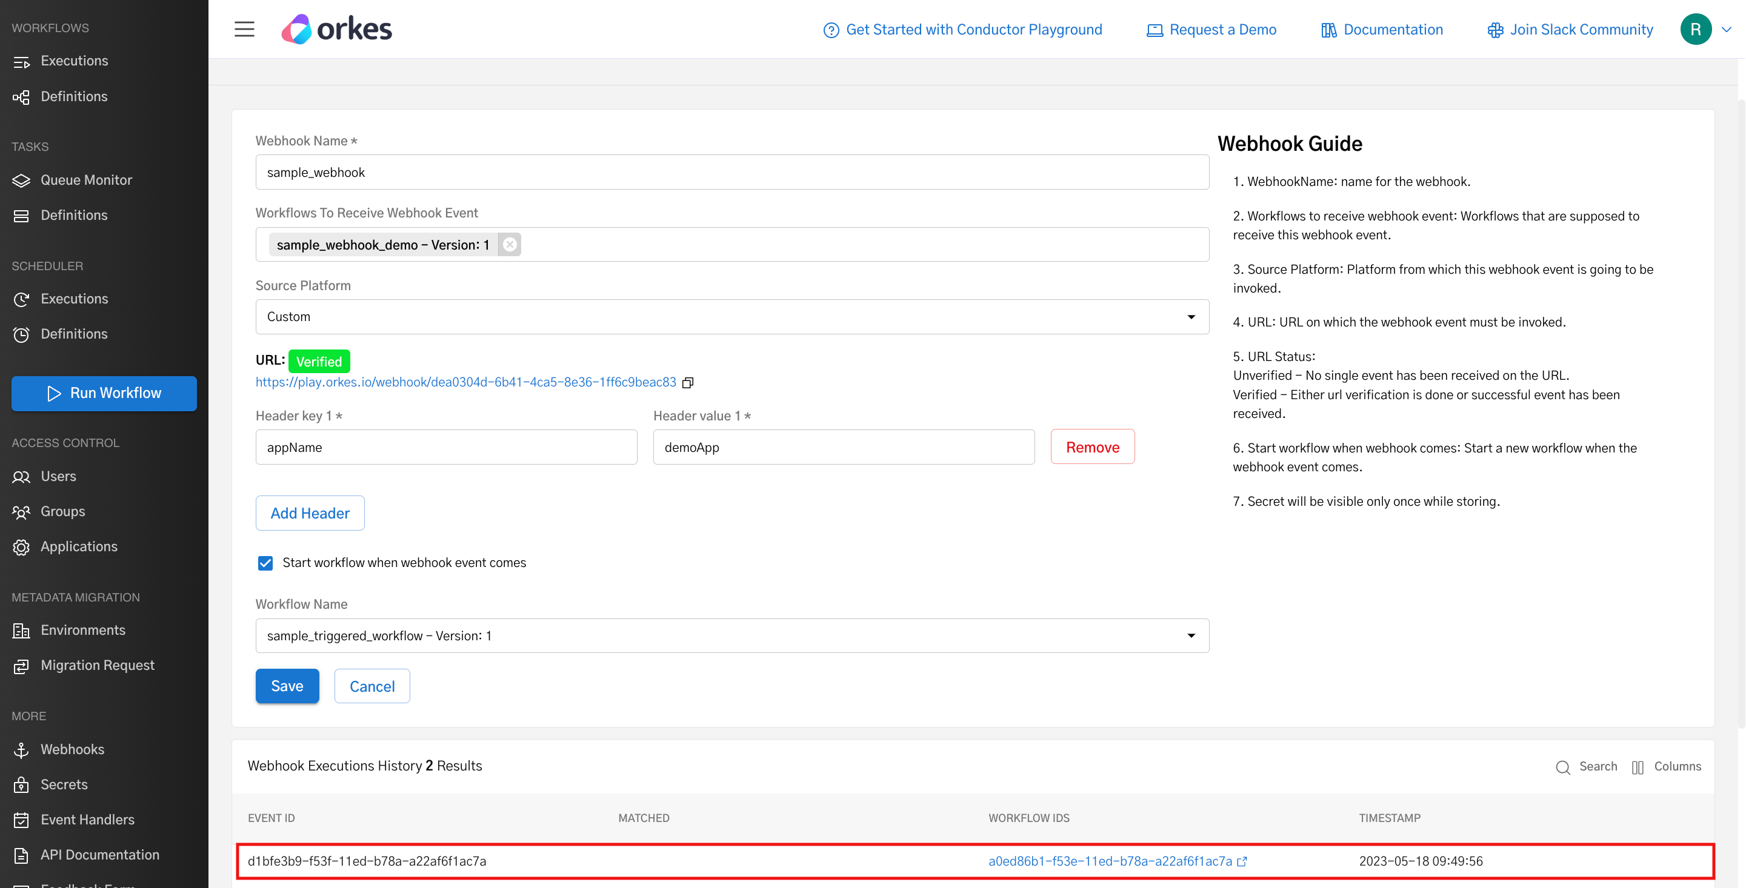Open the Columns selector icon

click(x=1638, y=766)
